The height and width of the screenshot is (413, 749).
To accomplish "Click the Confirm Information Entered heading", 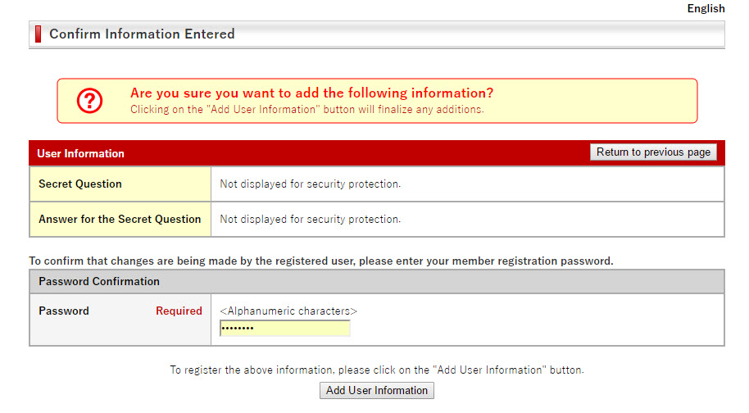I will 142,34.
